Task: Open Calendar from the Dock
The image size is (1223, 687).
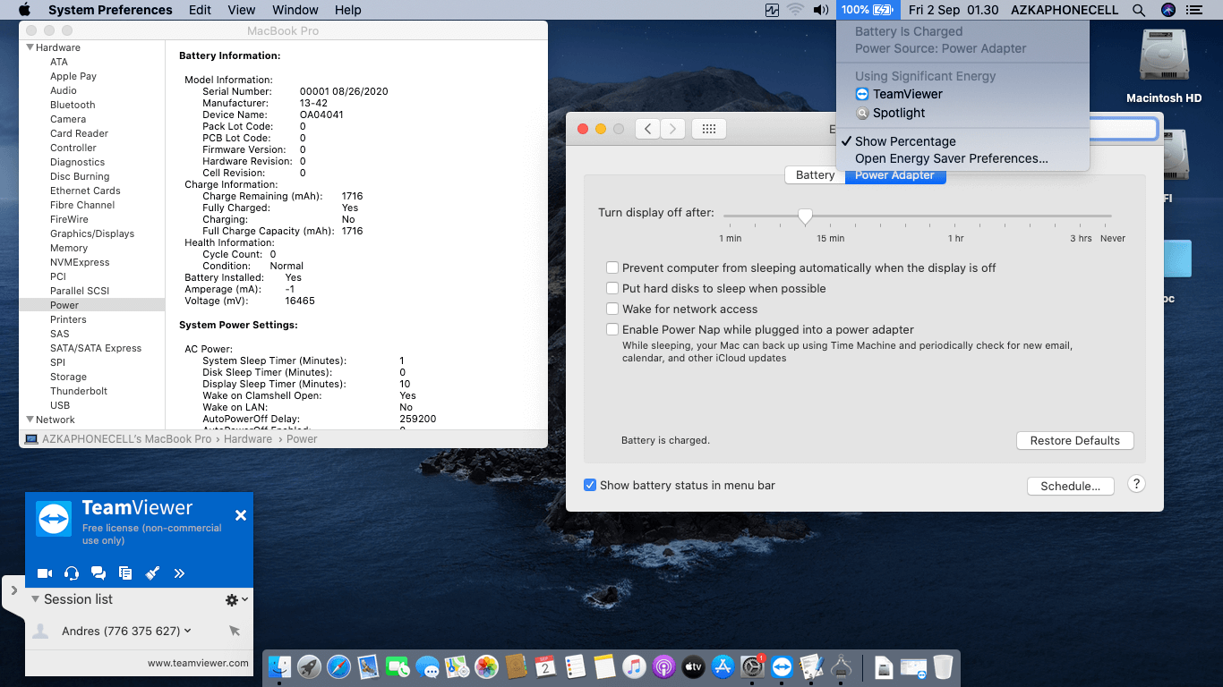Action: [545, 666]
